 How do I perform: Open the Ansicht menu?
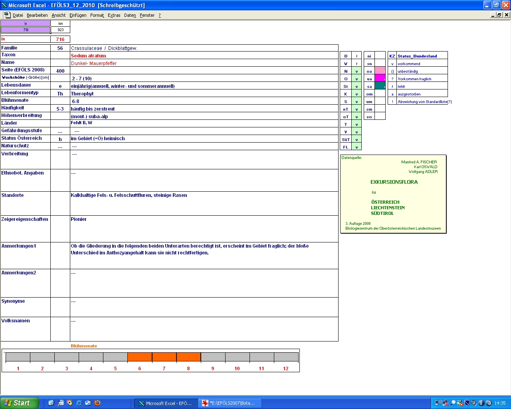click(58, 15)
